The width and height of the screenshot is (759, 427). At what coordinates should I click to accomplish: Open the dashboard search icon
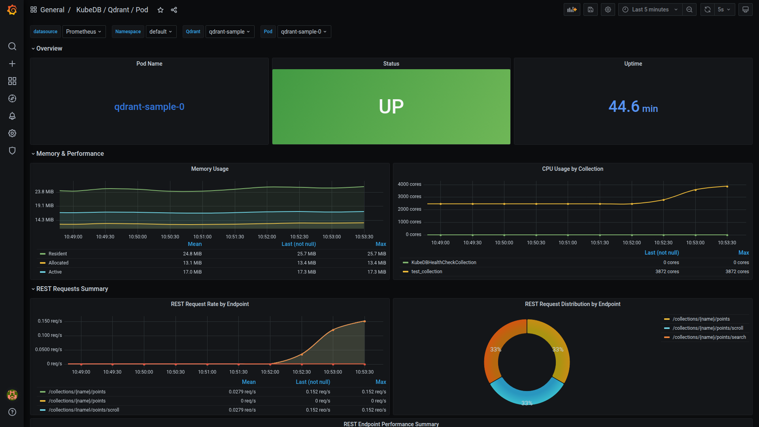point(12,46)
